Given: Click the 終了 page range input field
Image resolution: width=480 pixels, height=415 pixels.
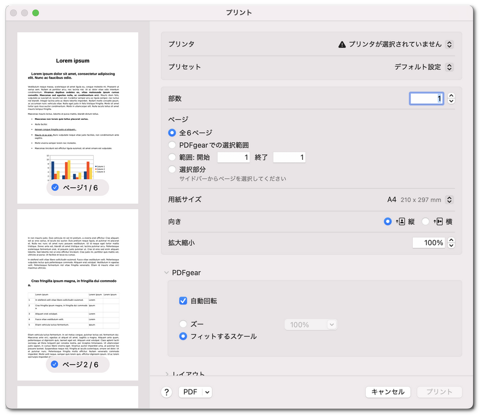Looking at the screenshot, I should [289, 157].
